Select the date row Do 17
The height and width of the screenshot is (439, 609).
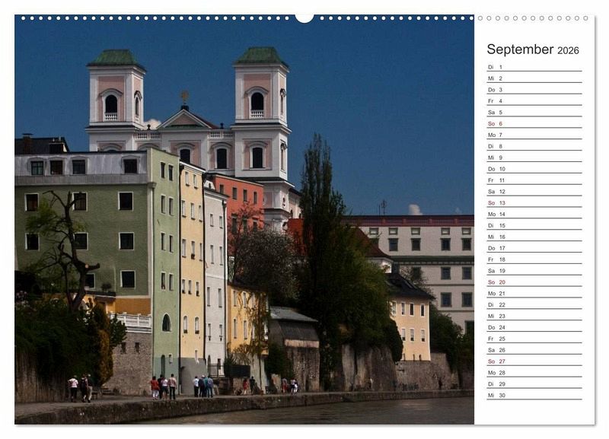(x=534, y=248)
